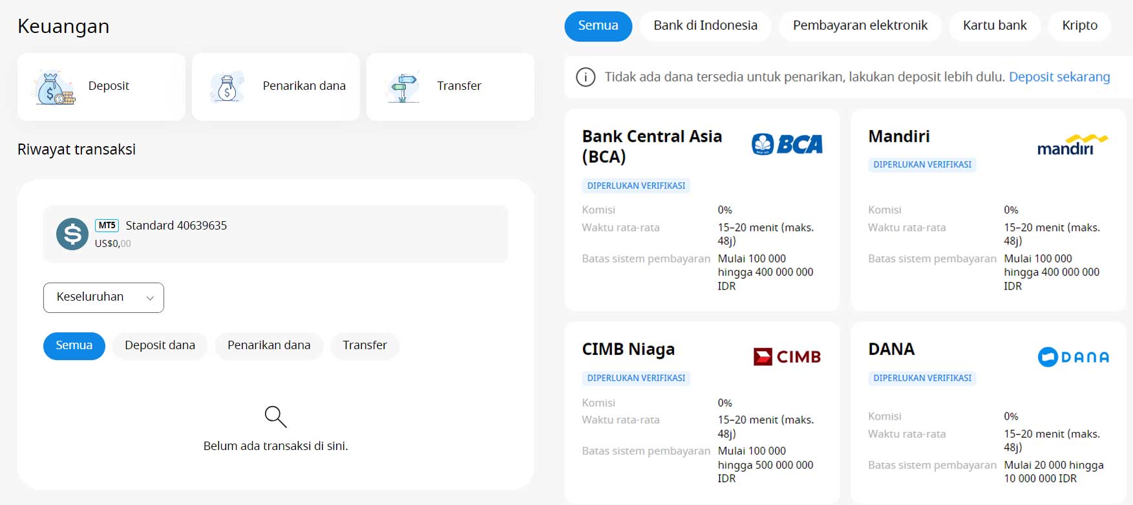Filter history by Transfer
1133x505 pixels.
(x=365, y=346)
